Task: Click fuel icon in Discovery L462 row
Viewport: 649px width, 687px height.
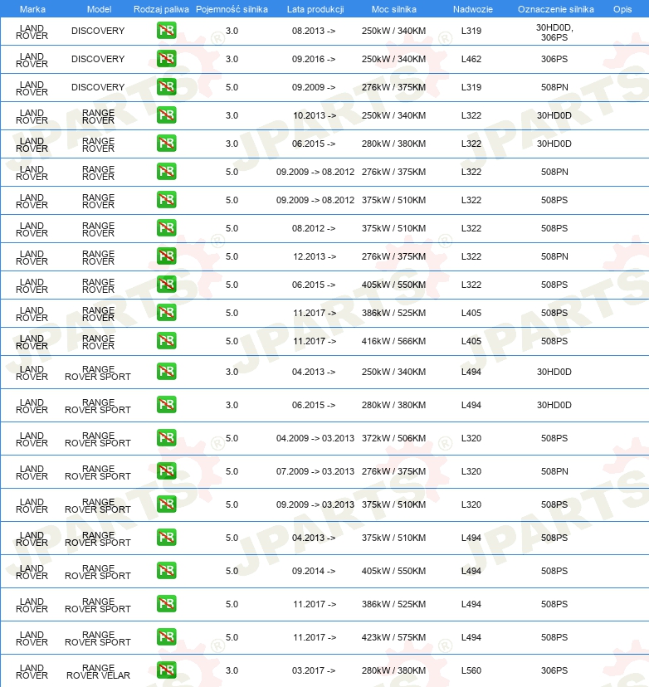Action: point(167,59)
